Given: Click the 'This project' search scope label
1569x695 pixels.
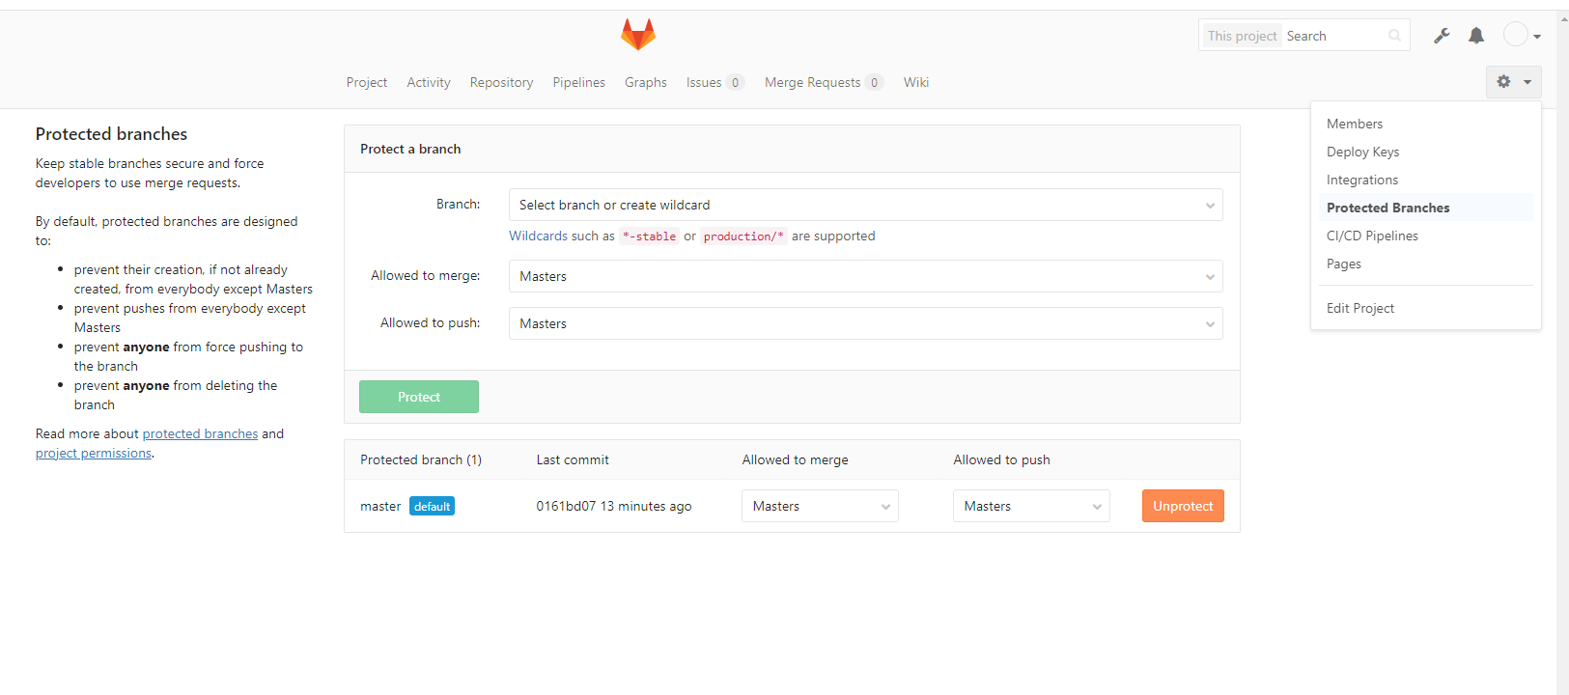Looking at the screenshot, I should click(1243, 36).
